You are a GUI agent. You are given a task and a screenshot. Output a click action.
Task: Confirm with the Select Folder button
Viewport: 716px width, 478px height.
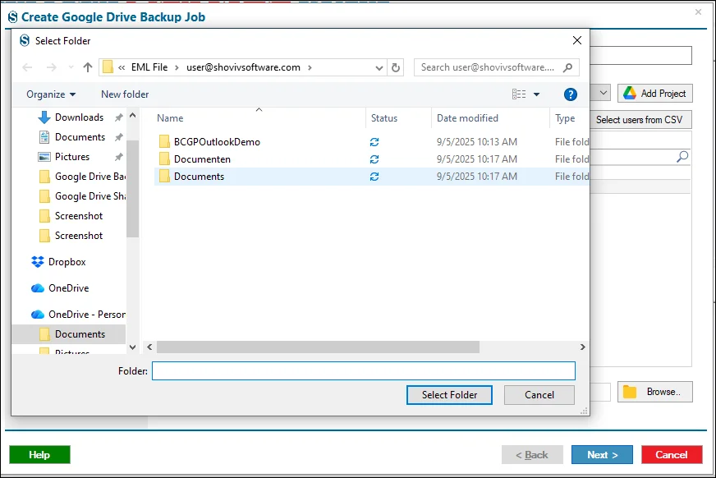(449, 395)
